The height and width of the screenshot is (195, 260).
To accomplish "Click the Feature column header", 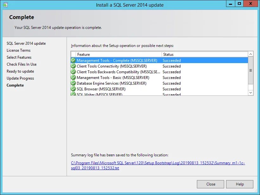I will 119,55.
